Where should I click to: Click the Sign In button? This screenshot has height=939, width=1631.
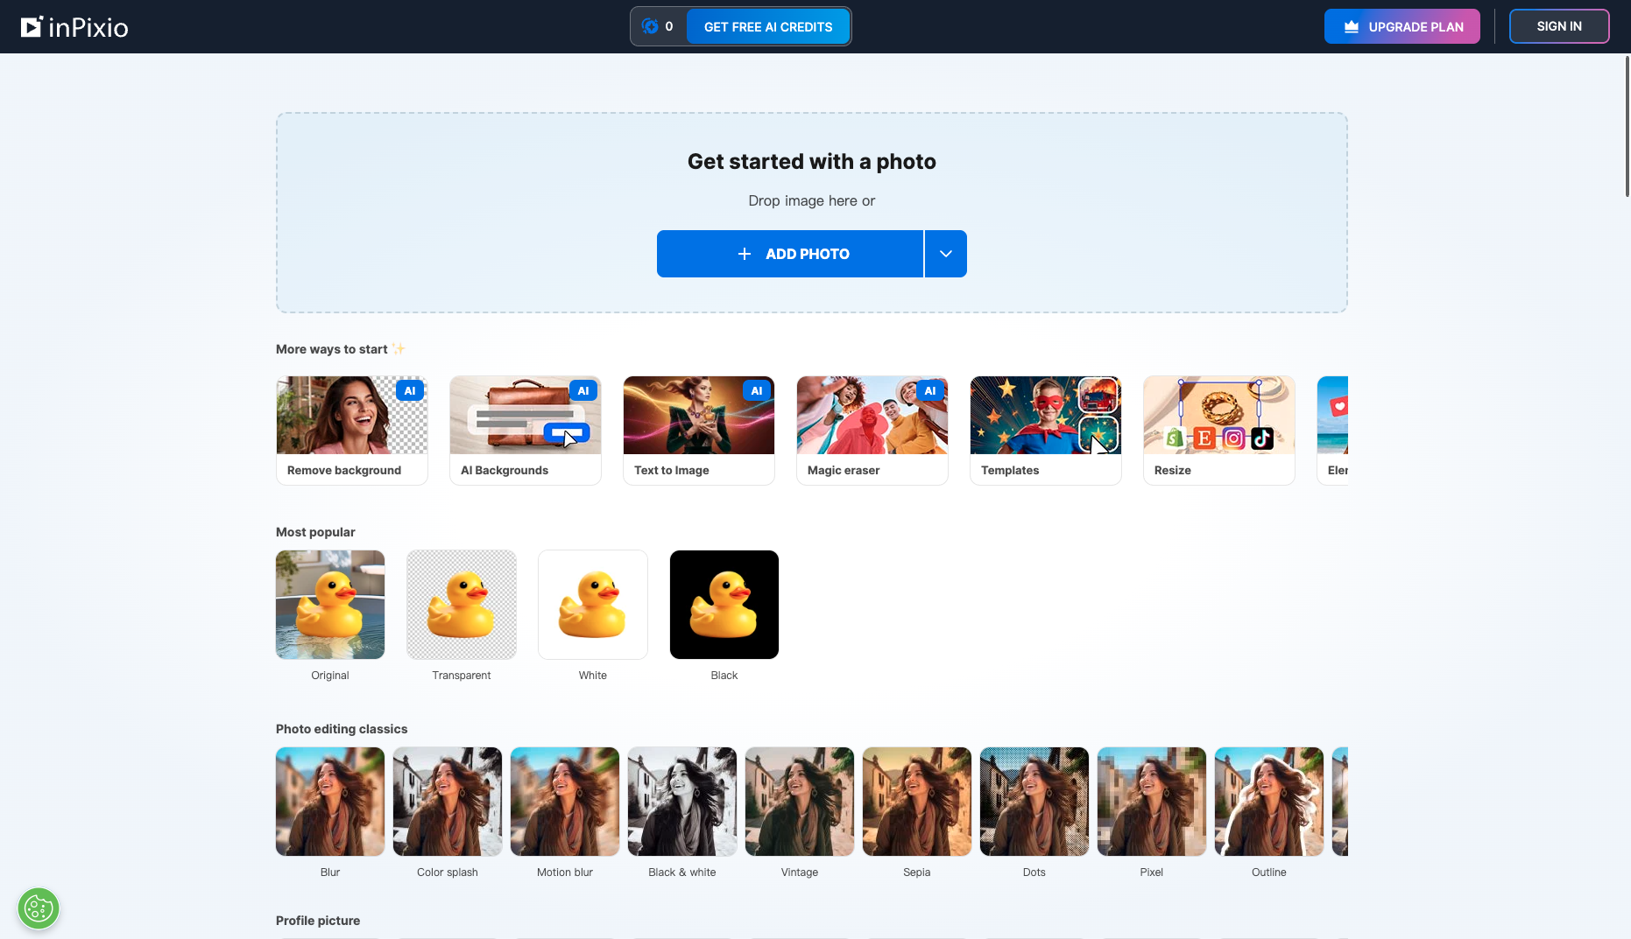1559,26
